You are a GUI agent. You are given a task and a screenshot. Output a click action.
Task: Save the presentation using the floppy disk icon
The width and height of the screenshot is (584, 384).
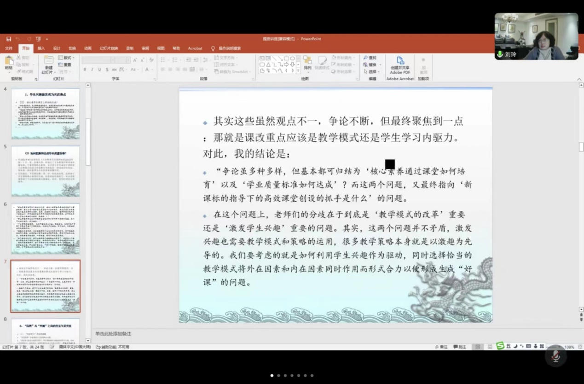(x=9, y=39)
